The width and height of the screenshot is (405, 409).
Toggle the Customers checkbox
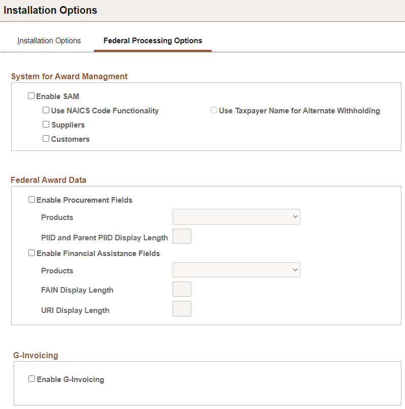click(46, 138)
